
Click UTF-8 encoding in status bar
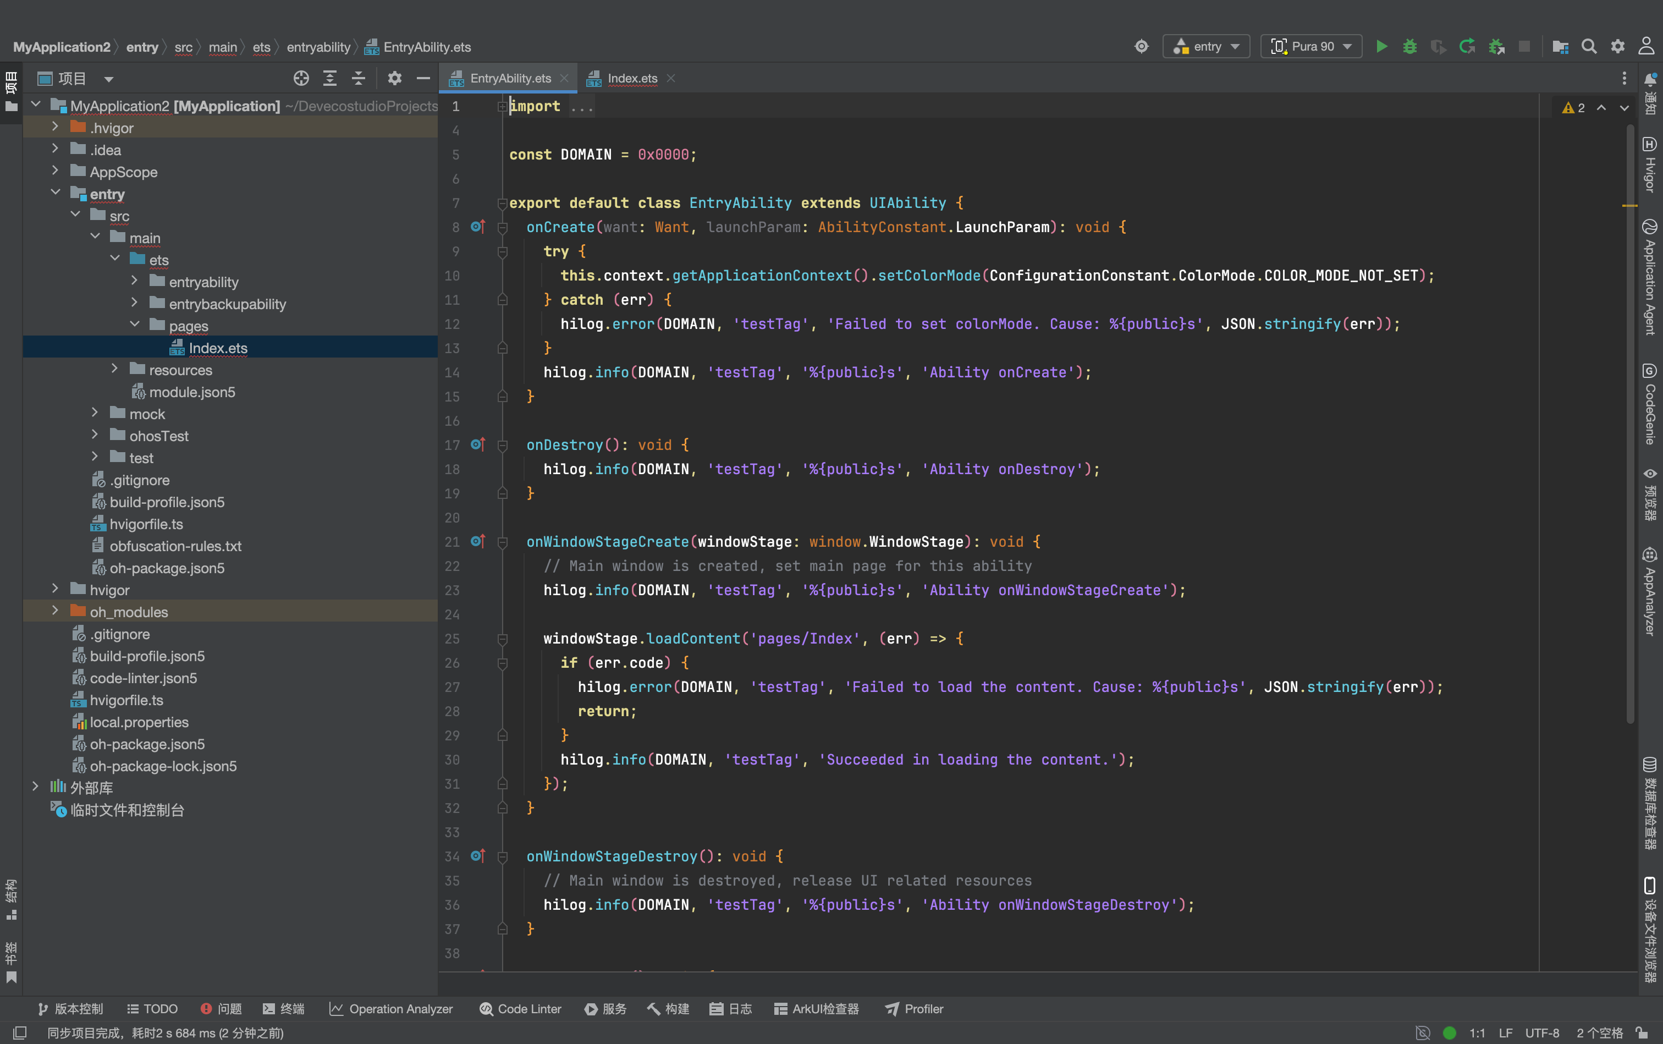click(x=1542, y=1033)
